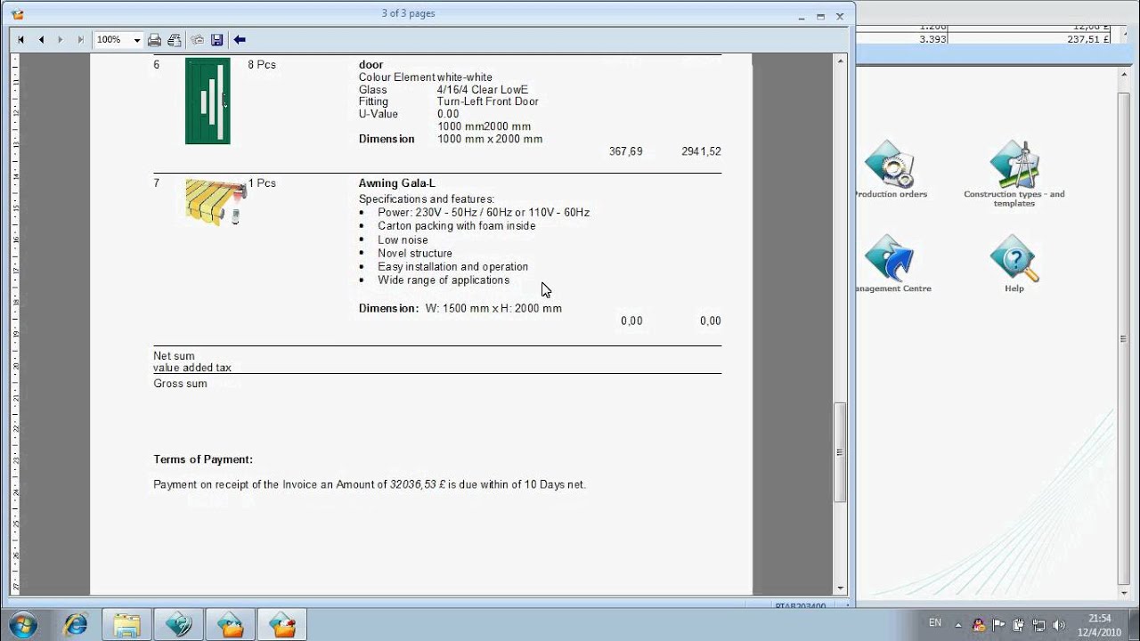The image size is (1140, 641).
Task: Click the '237,51 £' cell in background table
Action: click(x=1087, y=39)
